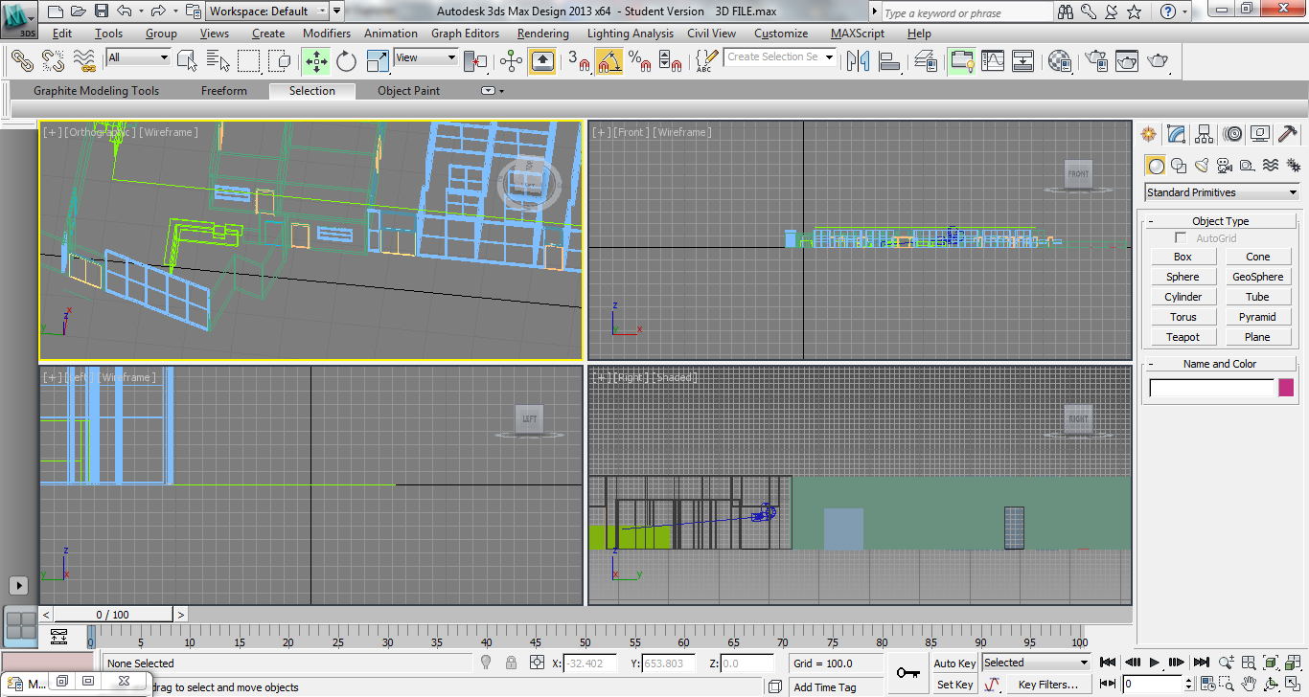Image resolution: width=1309 pixels, height=697 pixels.
Task: Enable the AutoGrid checkbox
Action: [x=1181, y=237]
